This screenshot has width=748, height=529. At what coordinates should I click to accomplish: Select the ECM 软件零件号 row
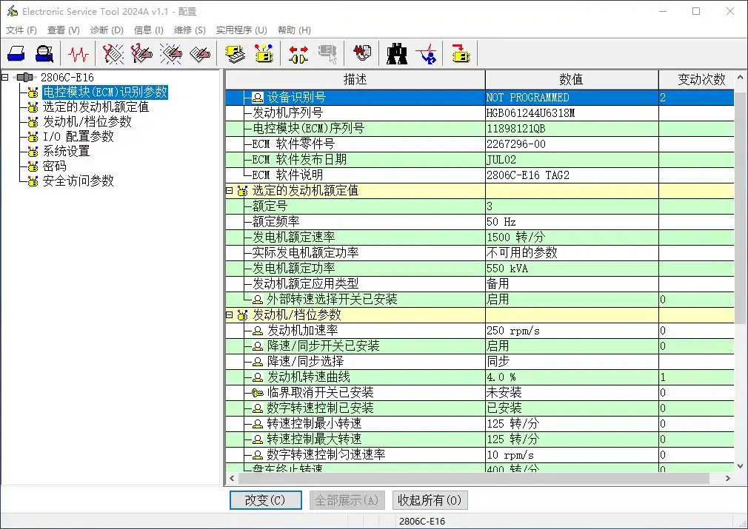point(479,144)
